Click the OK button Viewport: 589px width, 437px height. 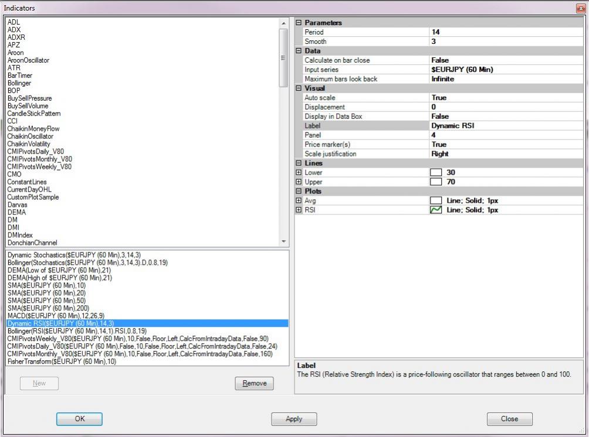79,419
